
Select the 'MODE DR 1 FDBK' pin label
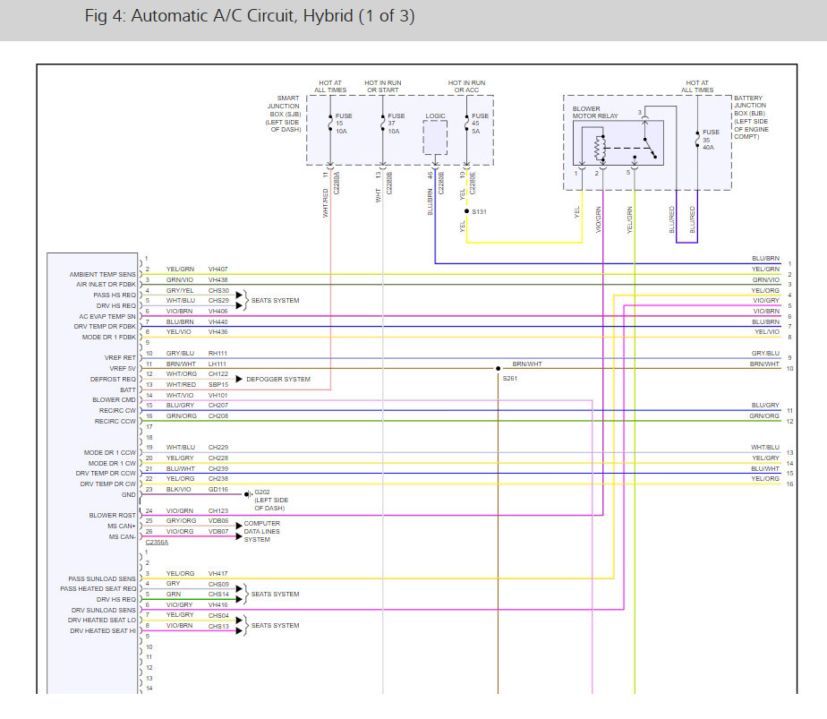(108, 337)
